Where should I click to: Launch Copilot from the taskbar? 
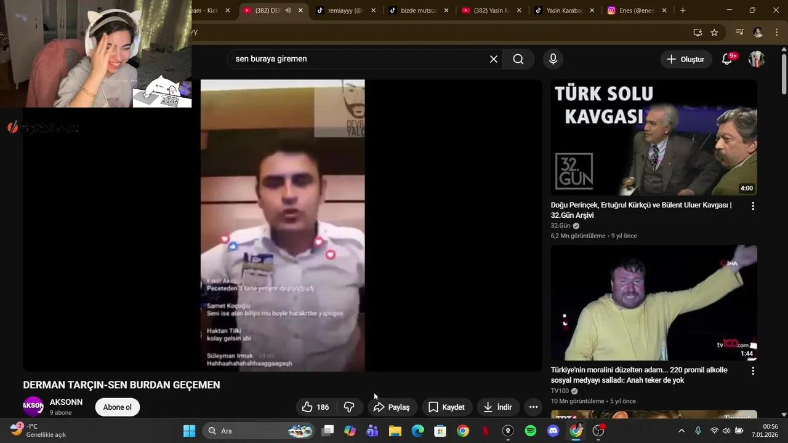(350, 431)
